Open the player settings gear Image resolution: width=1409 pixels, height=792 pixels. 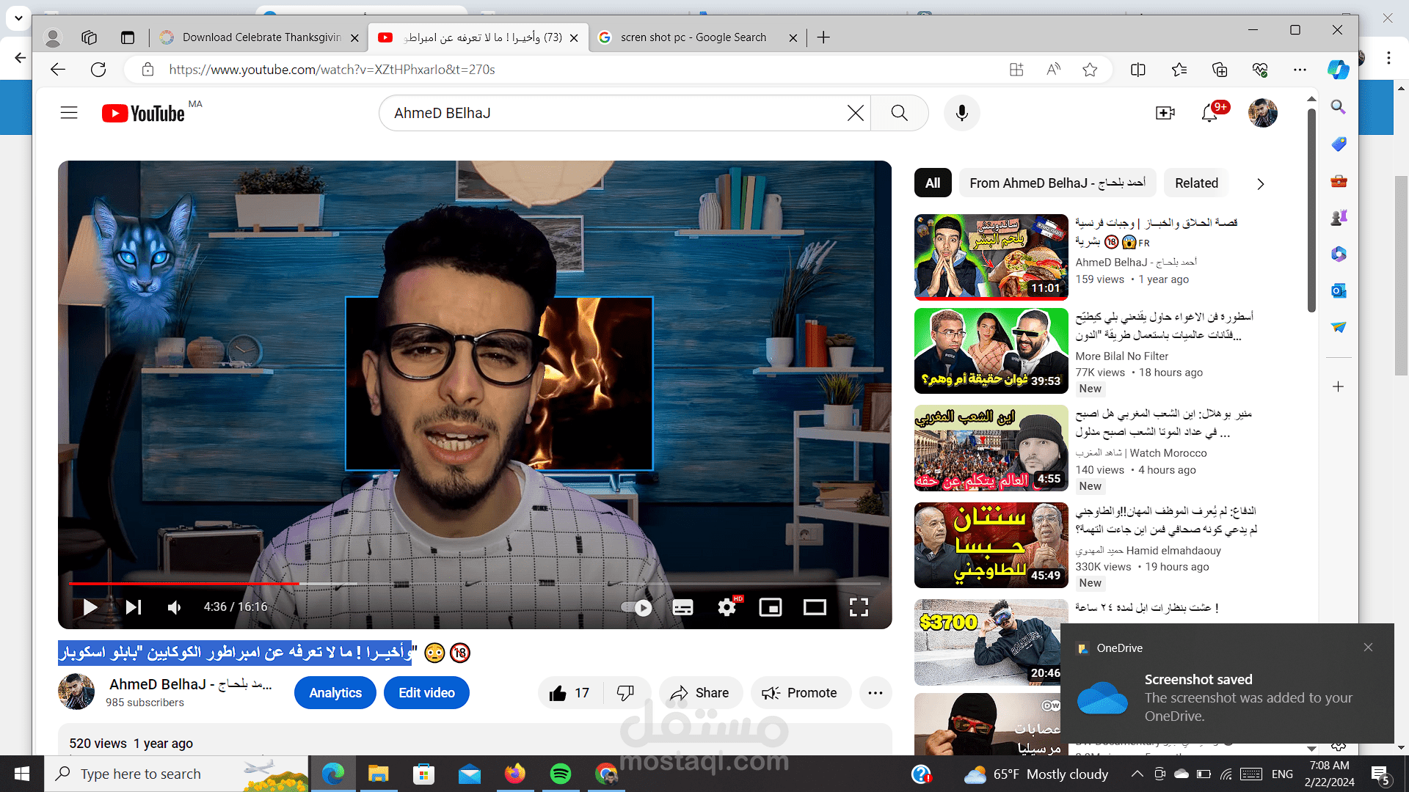[727, 607]
